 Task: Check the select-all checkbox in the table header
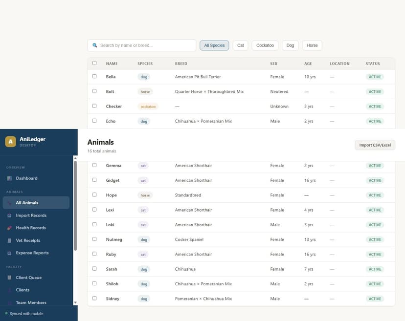pos(94,63)
